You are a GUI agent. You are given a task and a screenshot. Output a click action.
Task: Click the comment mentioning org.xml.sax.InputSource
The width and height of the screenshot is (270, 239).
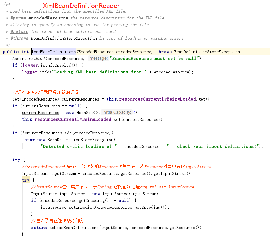[x=113, y=187]
